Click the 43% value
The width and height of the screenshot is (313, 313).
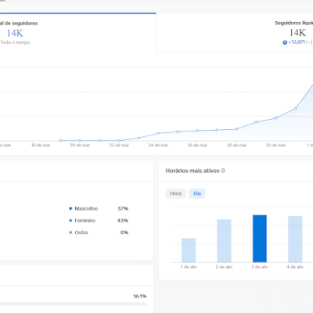(x=123, y=221)
